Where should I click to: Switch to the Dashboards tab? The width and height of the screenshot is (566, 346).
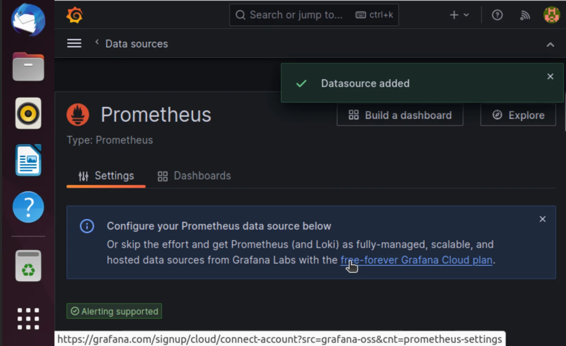194,176
